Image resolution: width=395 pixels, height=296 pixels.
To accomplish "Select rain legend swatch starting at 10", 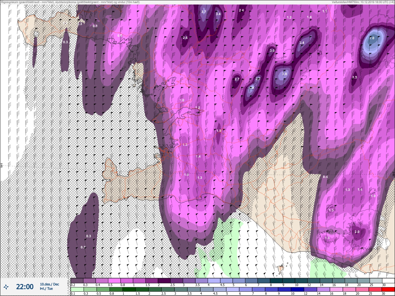I will 297,290.
